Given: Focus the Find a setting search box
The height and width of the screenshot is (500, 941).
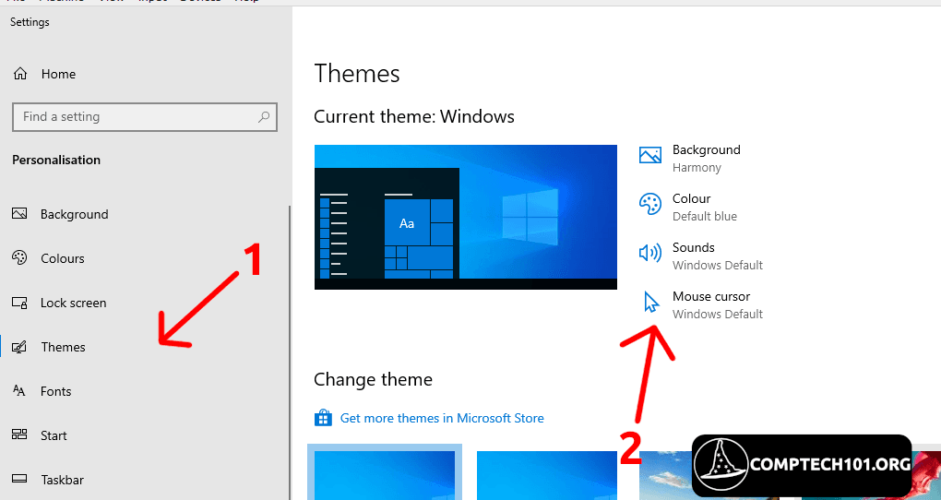Looking at the screenshot, I should pyautogui.click(x=145, y=117).
